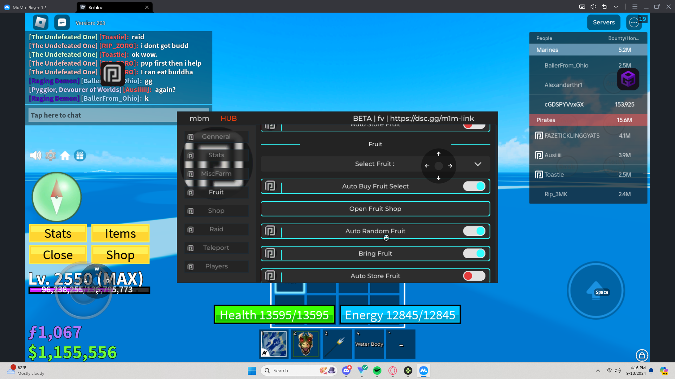Open Windows Start menu
Screen dimensions: 675x379
tap(252, 371)
